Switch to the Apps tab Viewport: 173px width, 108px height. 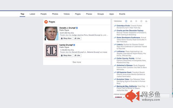pos(112,14)
